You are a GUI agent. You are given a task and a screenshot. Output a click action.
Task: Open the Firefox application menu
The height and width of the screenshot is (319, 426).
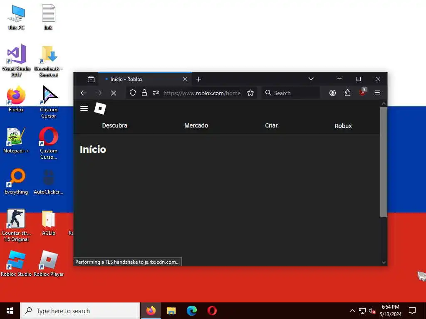pos(377,93)
